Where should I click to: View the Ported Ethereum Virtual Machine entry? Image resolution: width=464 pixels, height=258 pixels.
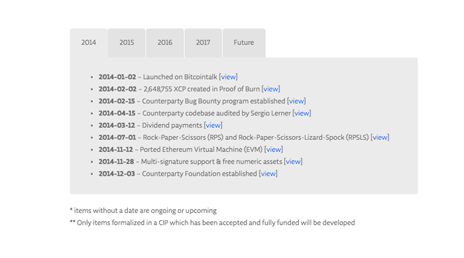(x=273, y=150)
